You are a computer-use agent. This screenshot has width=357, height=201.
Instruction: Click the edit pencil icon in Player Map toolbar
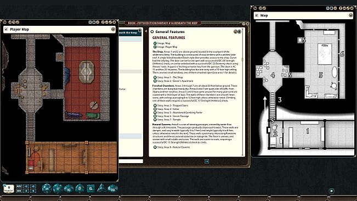(x=110, y=22)
